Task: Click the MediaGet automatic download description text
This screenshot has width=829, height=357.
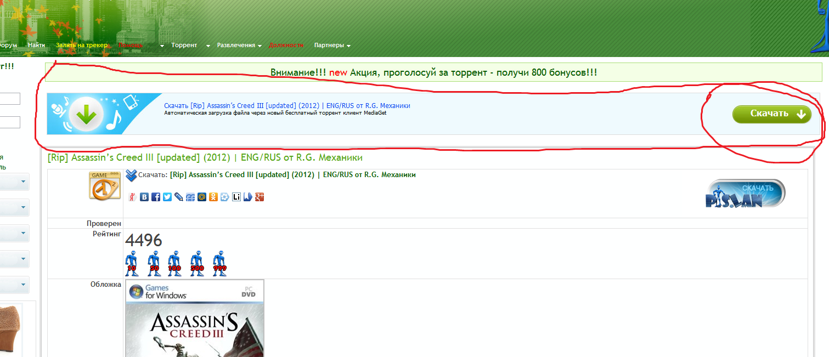Action: click(275, 113)
